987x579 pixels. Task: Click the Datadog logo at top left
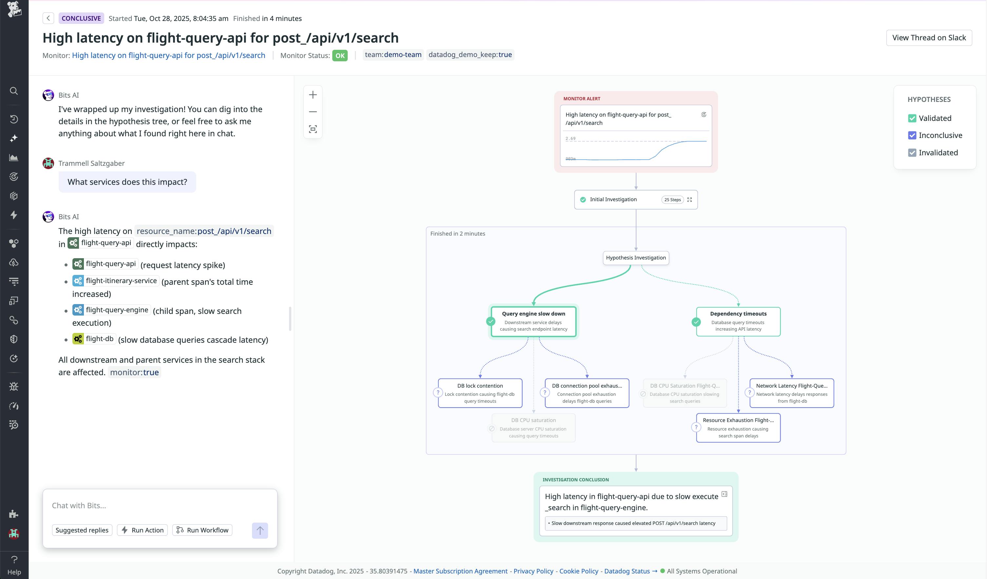click(x=14, y=10)
